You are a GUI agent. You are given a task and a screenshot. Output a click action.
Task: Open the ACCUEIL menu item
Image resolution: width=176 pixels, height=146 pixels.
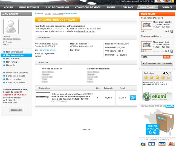[8, 7]
